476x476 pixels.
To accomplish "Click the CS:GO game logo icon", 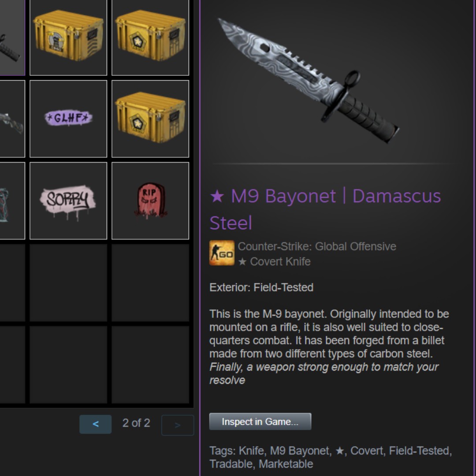I will tap(222, 253).
